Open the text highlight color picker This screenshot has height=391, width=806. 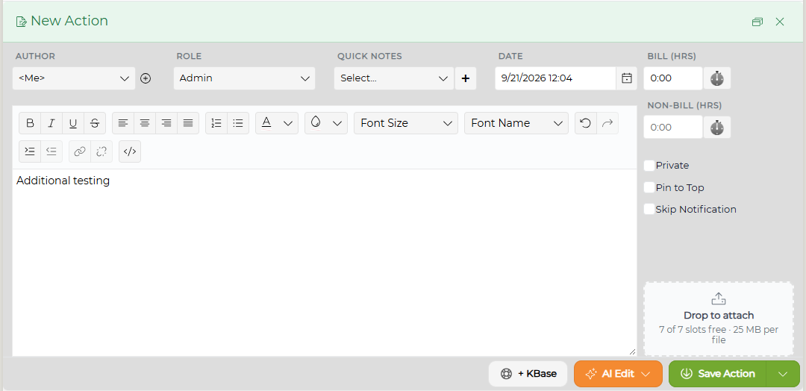click(326, 123)
